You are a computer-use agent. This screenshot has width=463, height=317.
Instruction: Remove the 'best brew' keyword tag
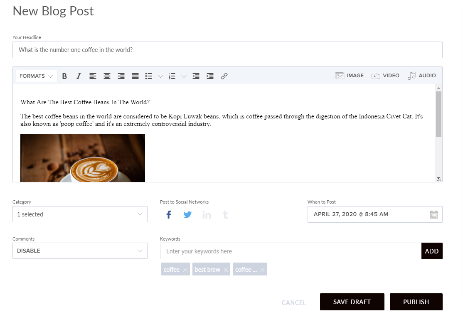tap(226, 270)
